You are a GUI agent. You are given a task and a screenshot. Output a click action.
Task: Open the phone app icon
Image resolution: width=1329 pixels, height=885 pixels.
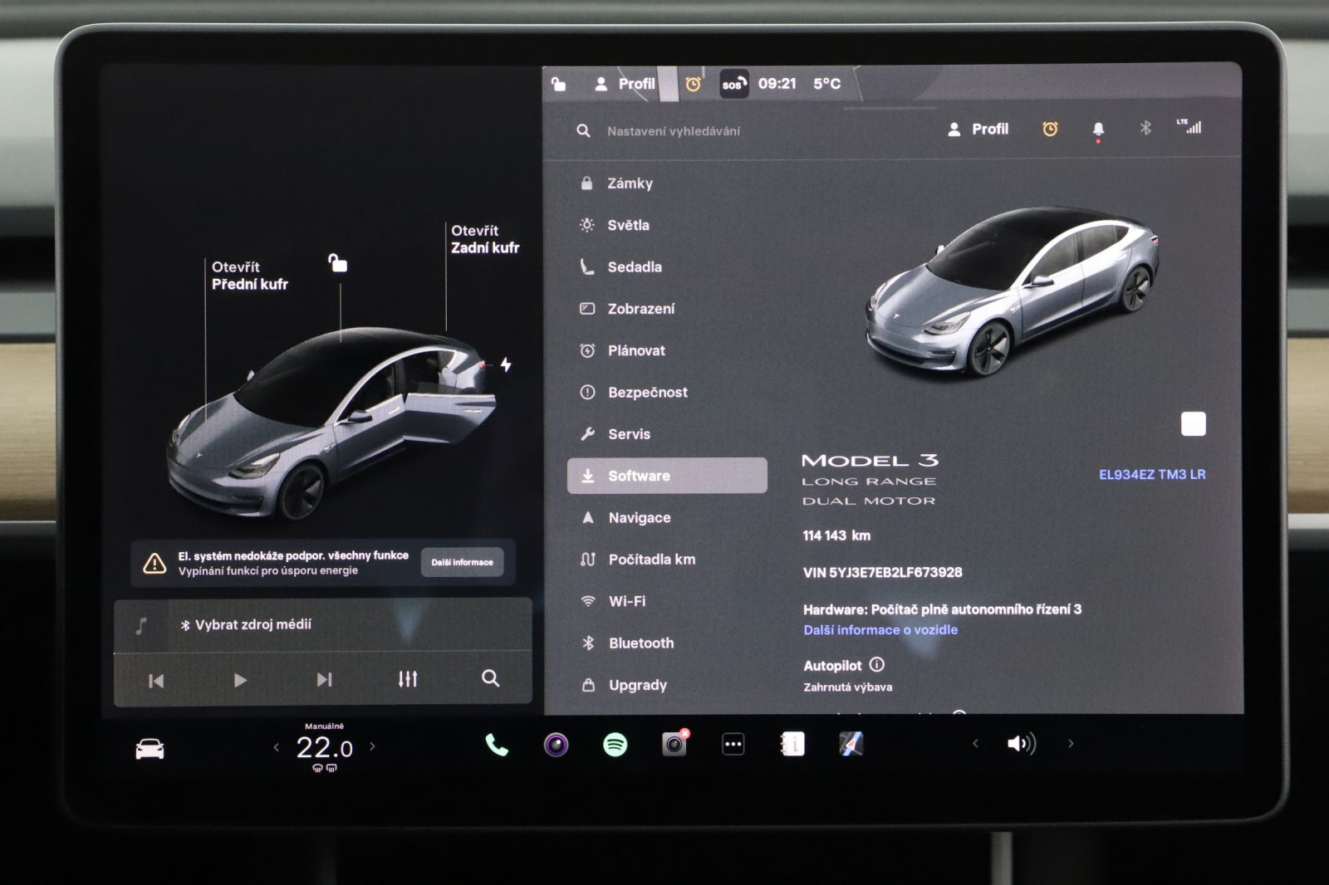point(497,745)
